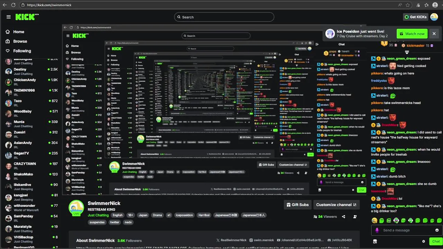Collapse chat leaderboard with the downward arrow

[407, 52]
